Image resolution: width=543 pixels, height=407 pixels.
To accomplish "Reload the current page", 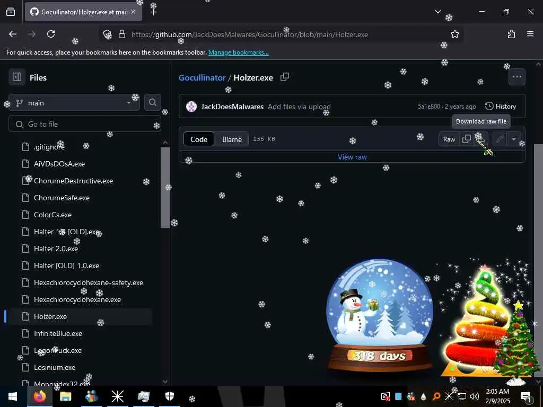I will click(51, 34).
